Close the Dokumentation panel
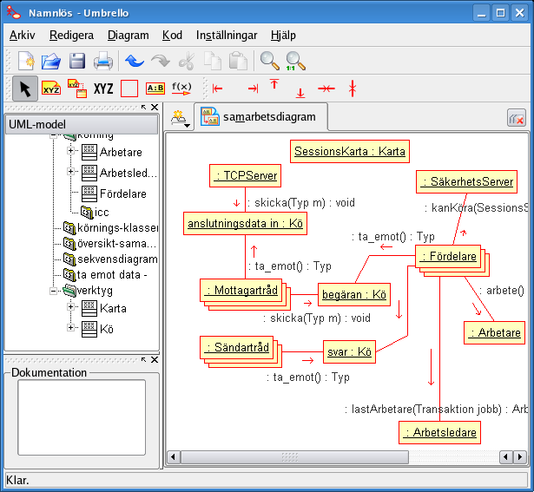This screenshot has width=534, height=492. pos(155,359)
